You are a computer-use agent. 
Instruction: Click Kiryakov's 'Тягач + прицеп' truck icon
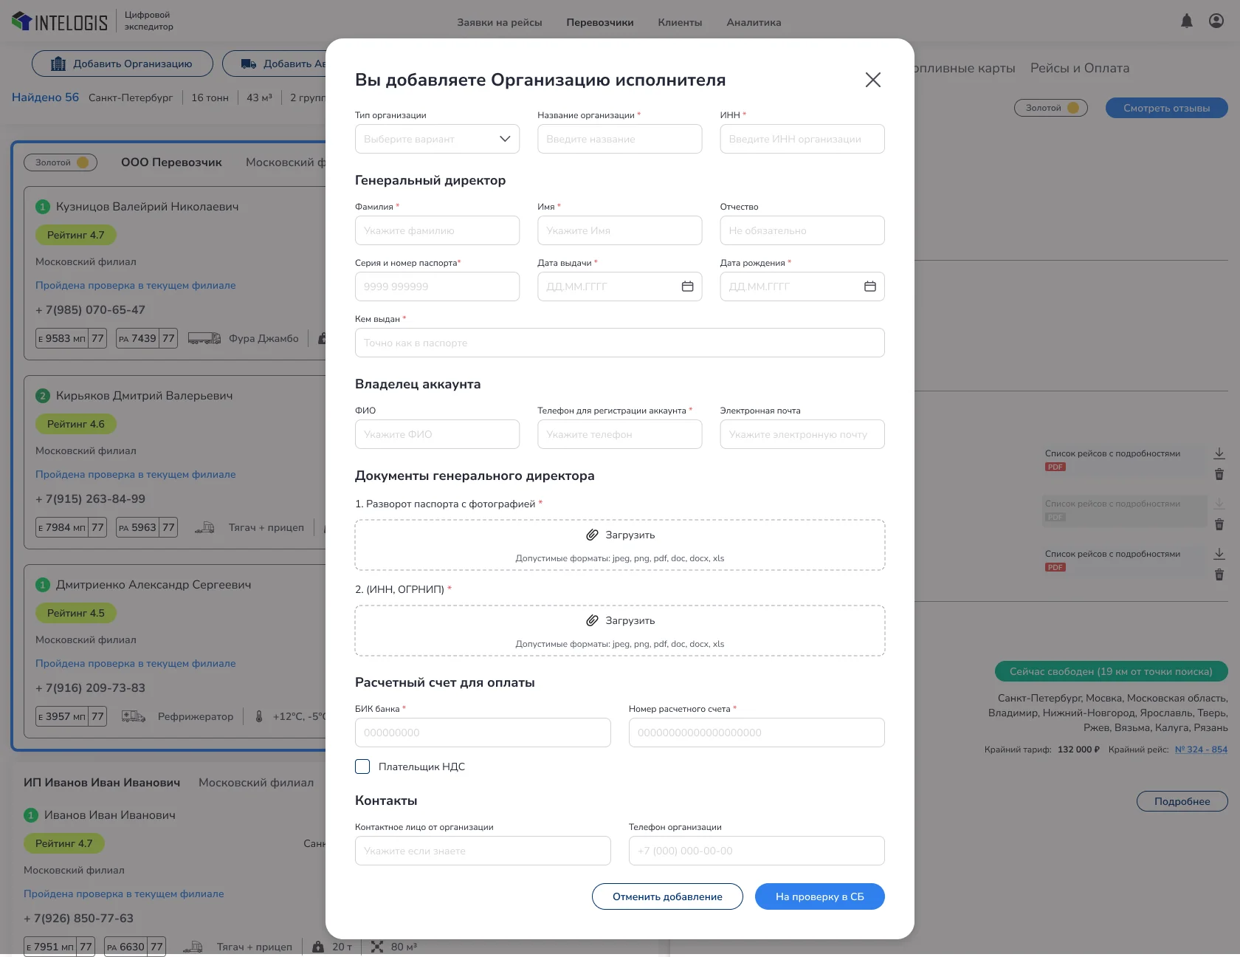click(x=204, y=527)
